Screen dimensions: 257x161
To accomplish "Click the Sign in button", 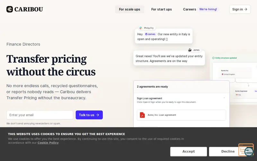I will click(x=240, y=9).
